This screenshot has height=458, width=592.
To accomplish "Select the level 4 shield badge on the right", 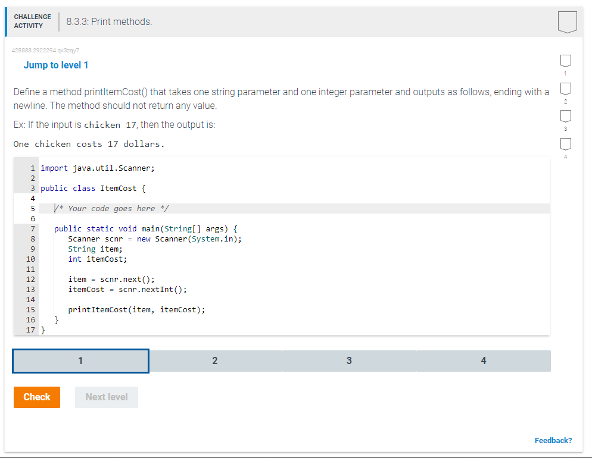I will tap(565, 144).
